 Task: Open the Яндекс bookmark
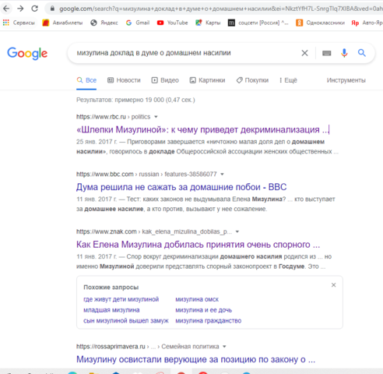[x=104, y=23]
